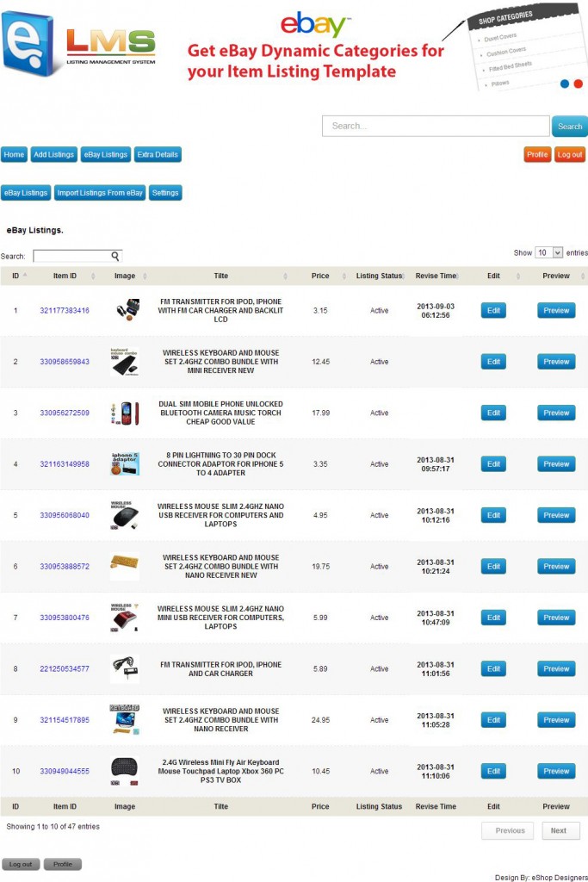
Task: Click the top search input field
Action: tap(435, 126)
